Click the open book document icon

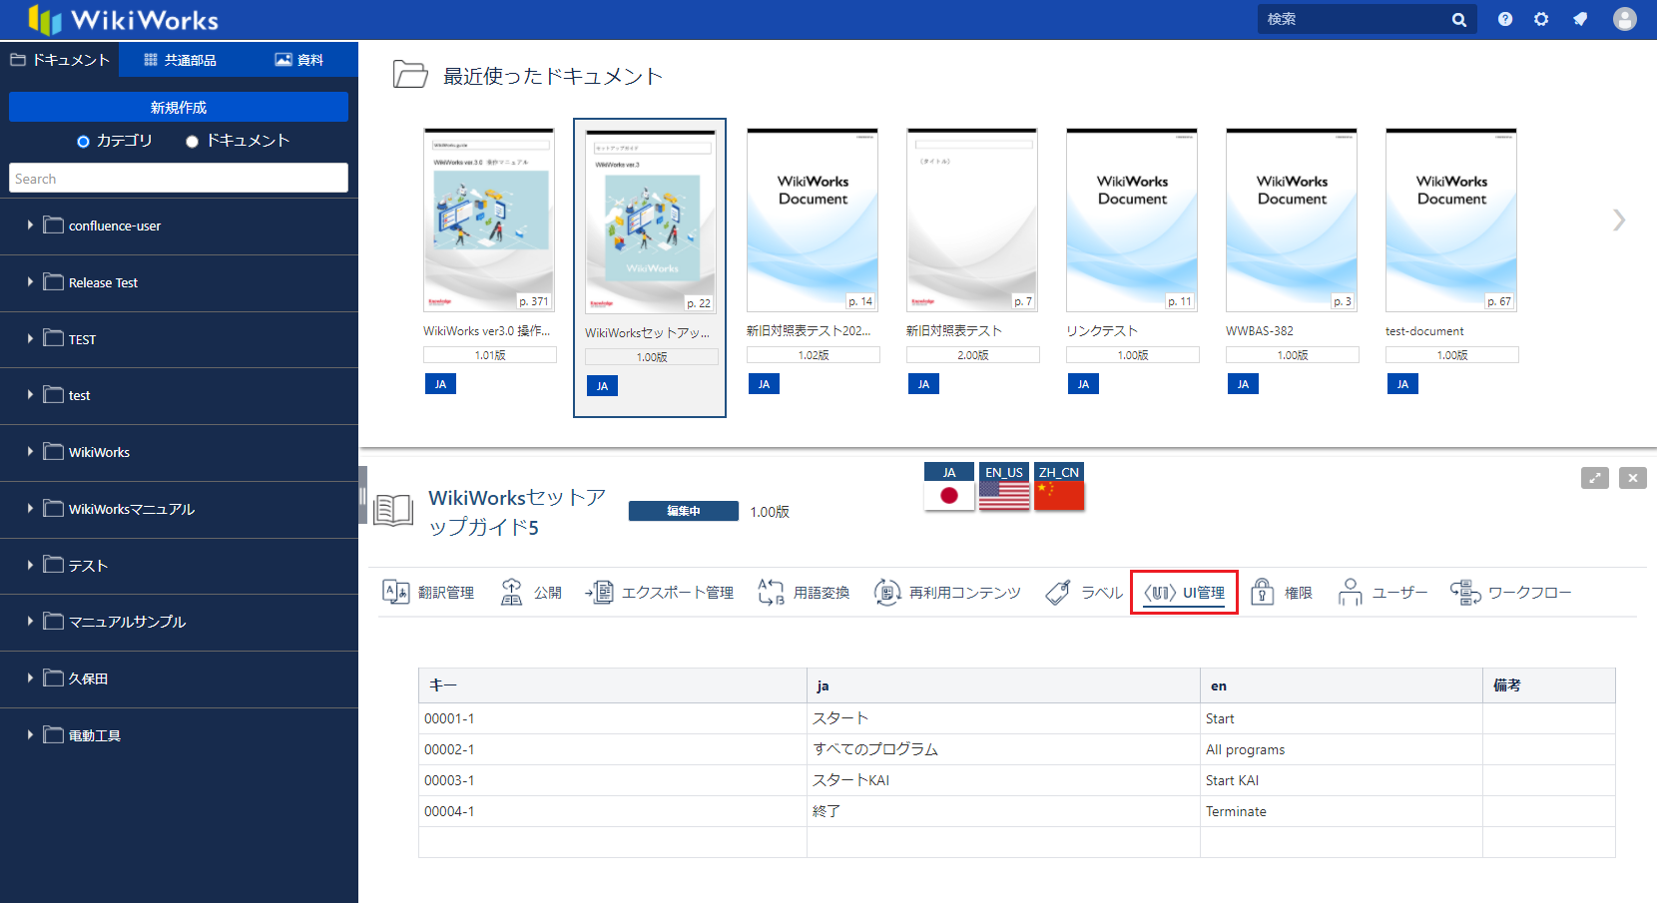393,509
